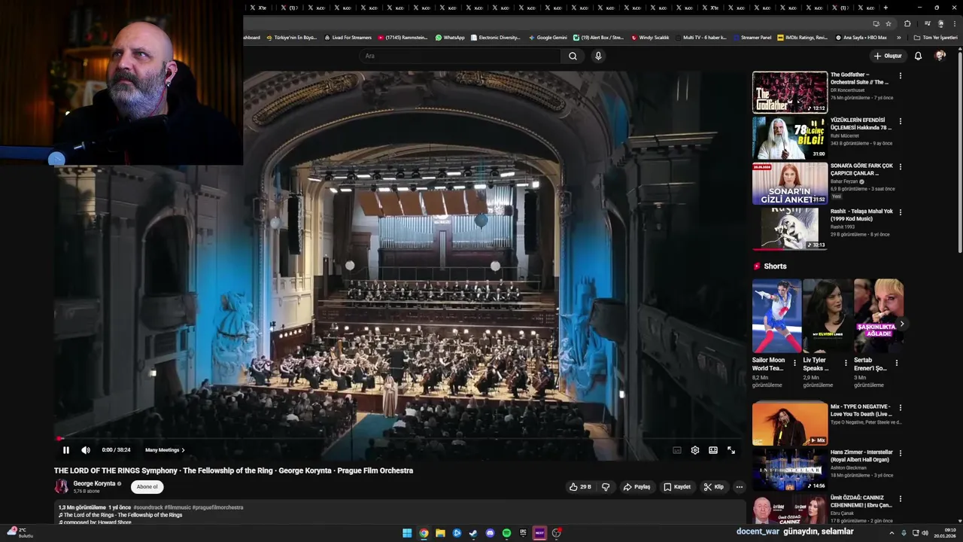Open taskbar volume icon
This screenshot has width=963, height=542.
(x=925, y=533)
